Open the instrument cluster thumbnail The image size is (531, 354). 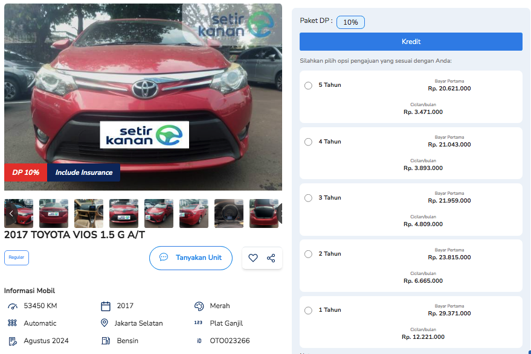coord(229,213)
